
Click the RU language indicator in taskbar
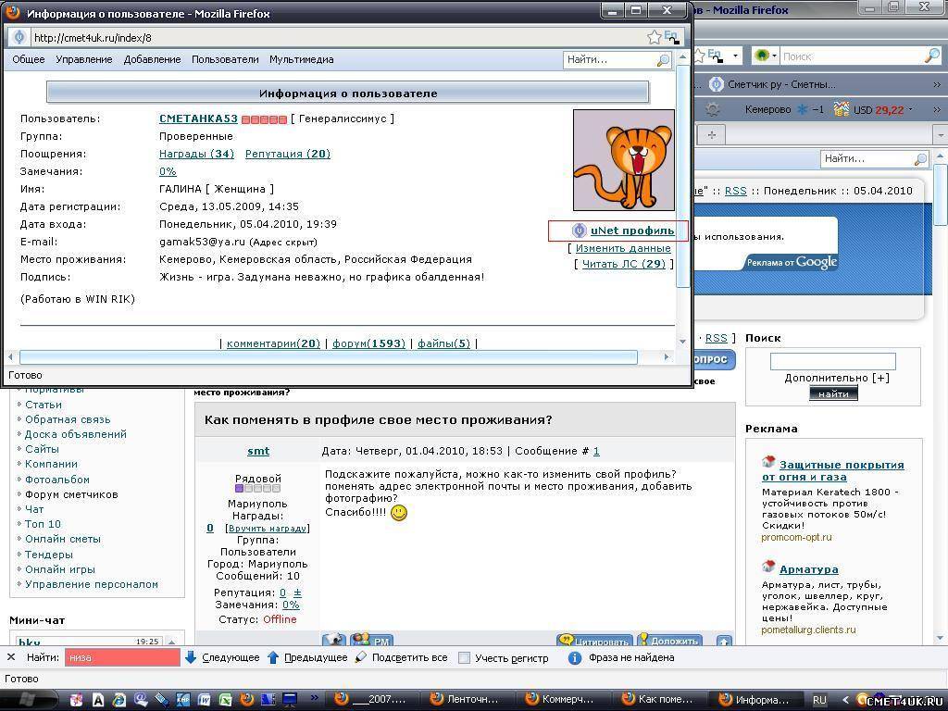819,700
